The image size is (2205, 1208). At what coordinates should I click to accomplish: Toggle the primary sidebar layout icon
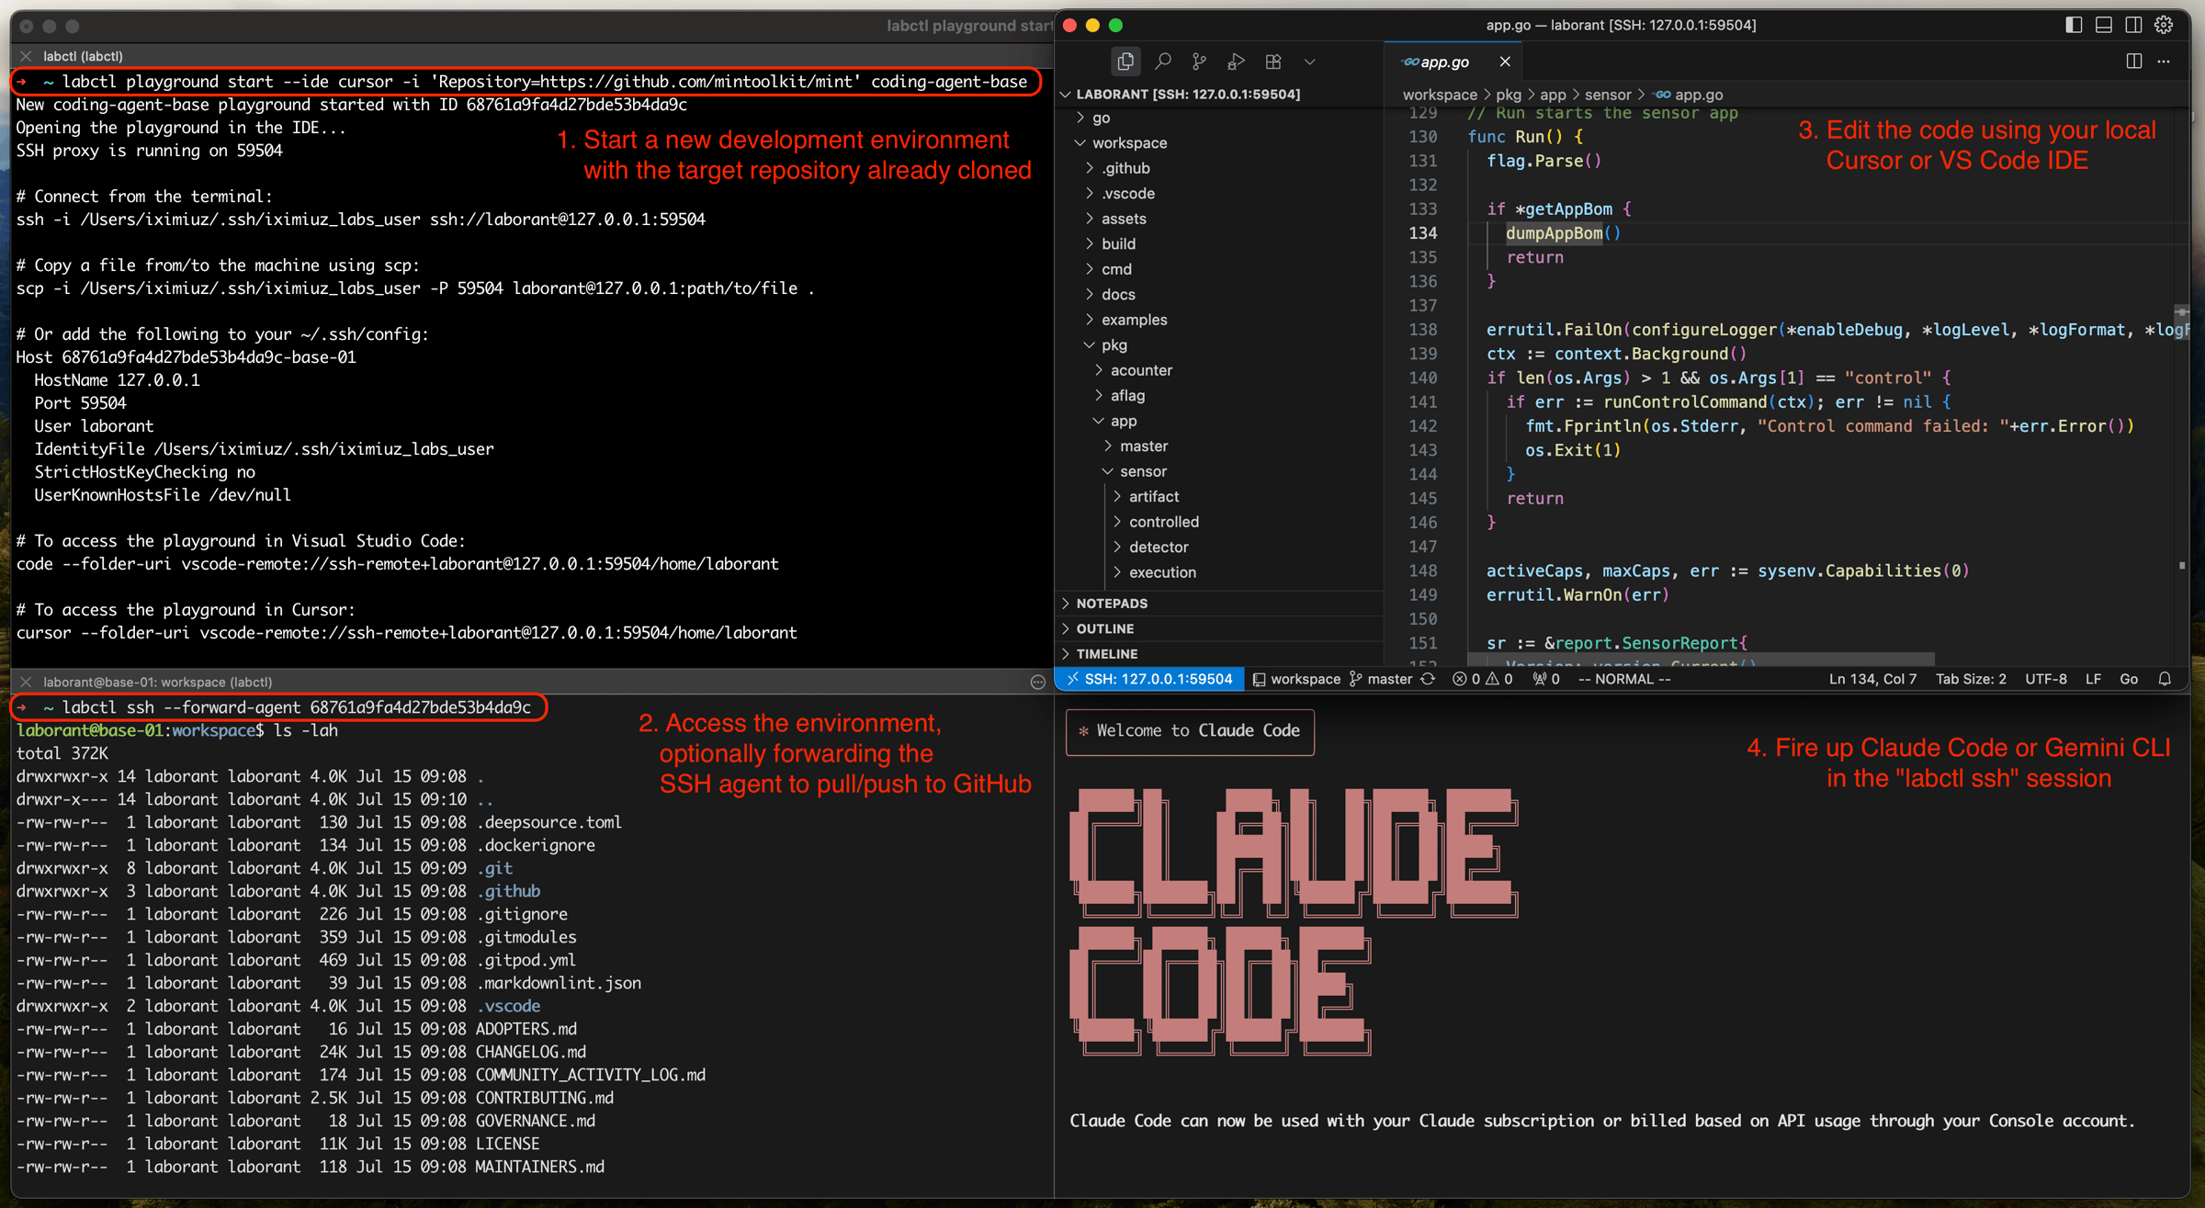tap(2074, 25)
